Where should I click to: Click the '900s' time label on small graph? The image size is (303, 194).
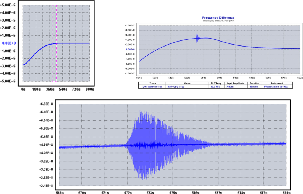[89, 90]
